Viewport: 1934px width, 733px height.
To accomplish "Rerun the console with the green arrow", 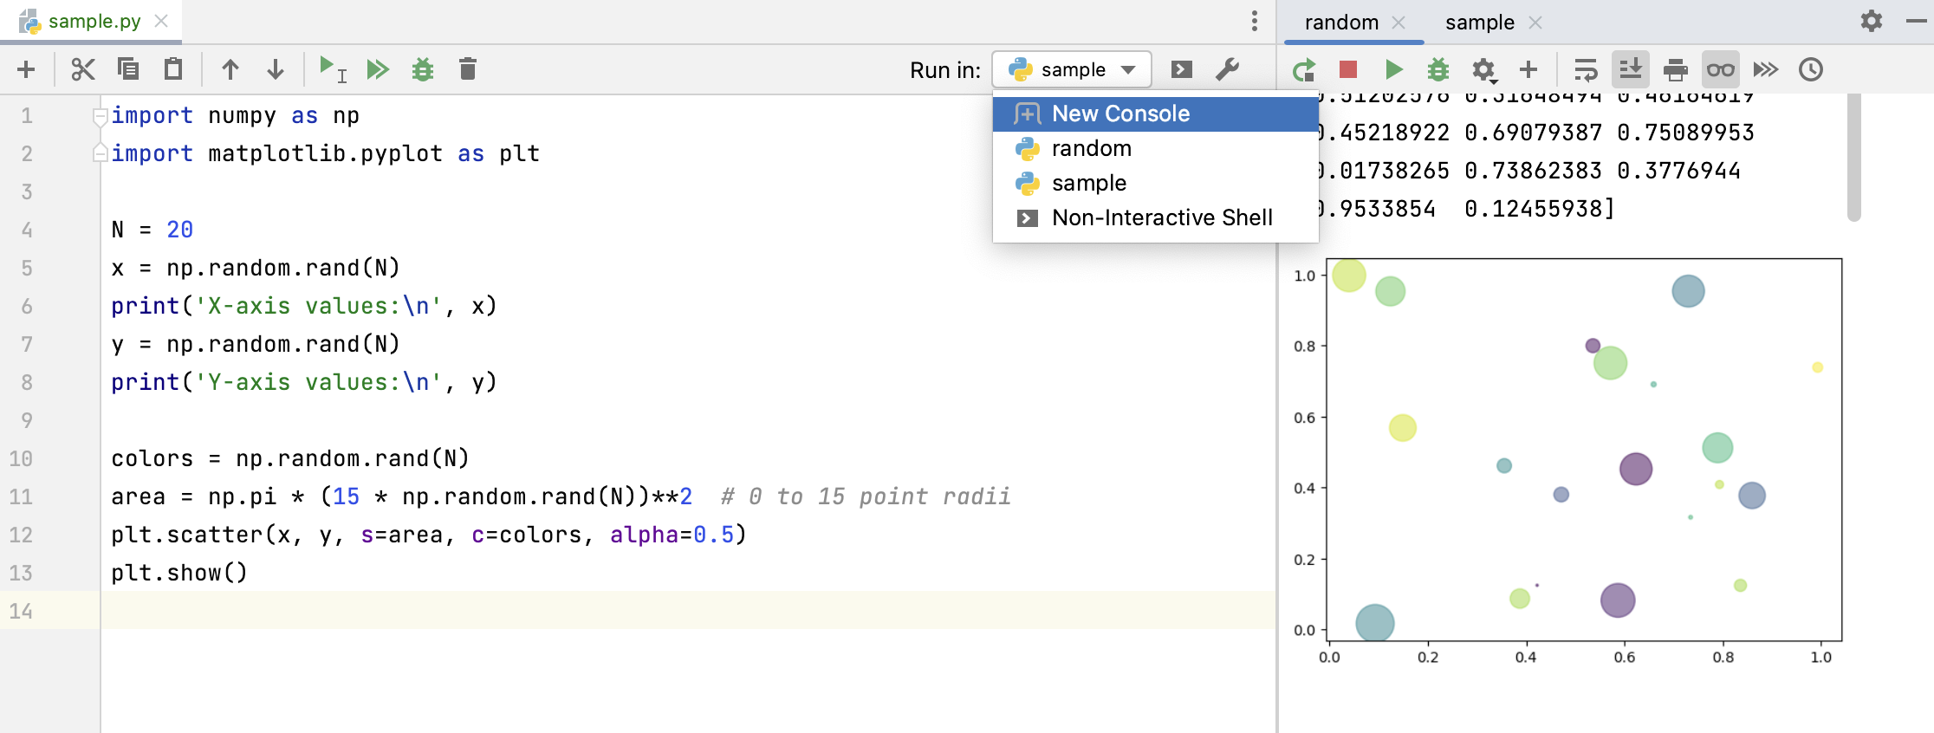I will (1303, 69).
